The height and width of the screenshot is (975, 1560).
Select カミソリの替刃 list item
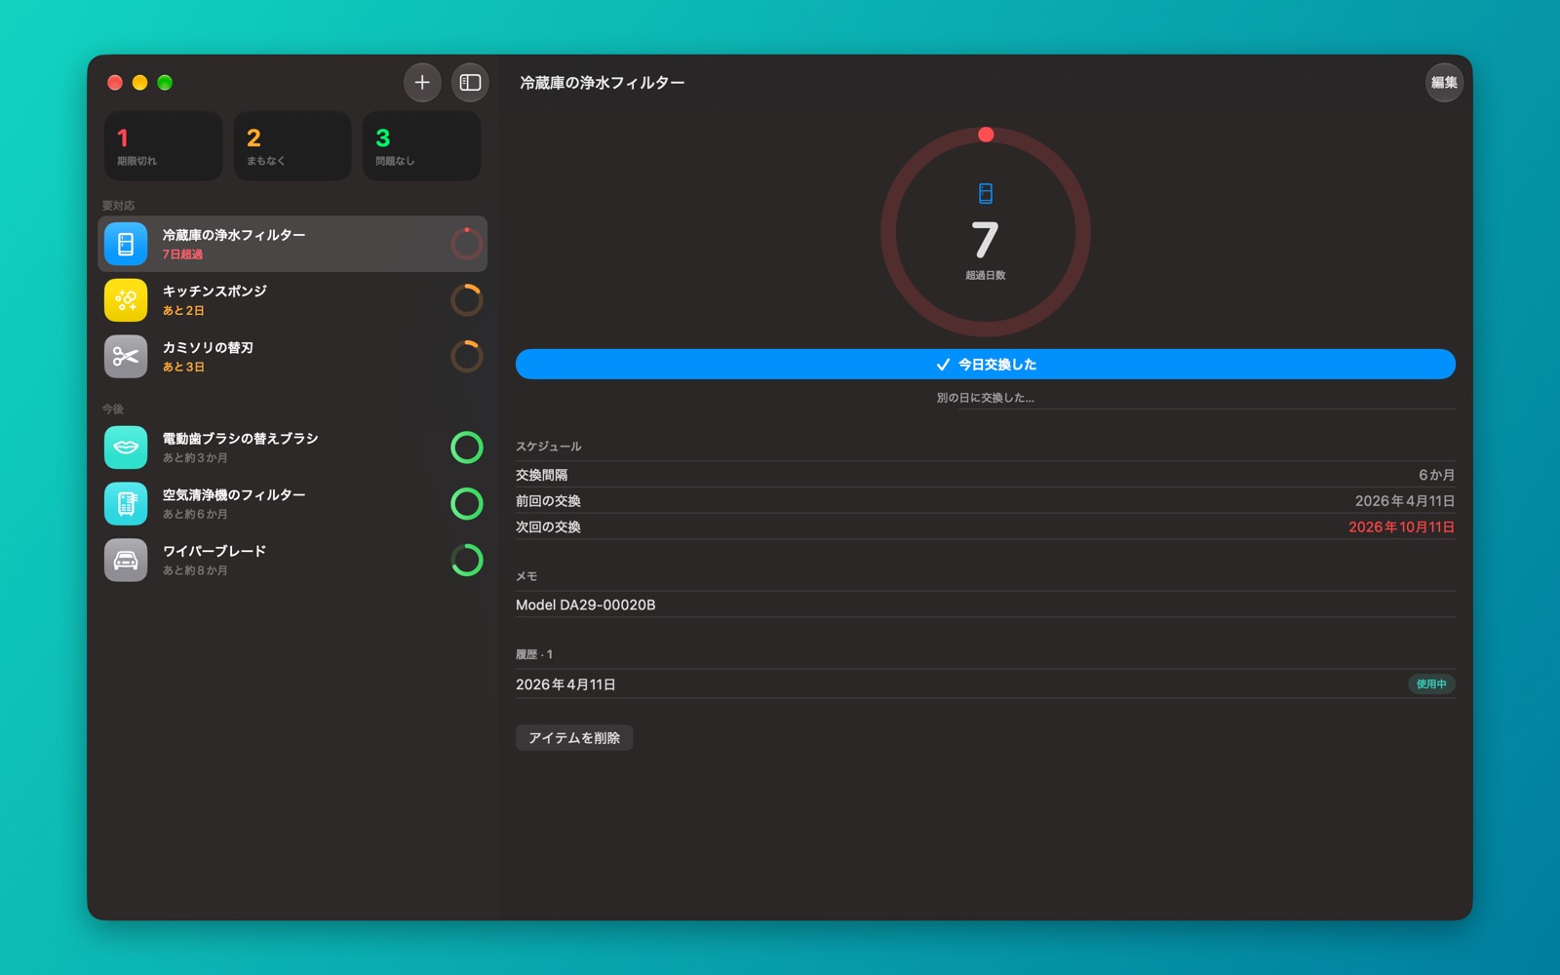(292, 357)
